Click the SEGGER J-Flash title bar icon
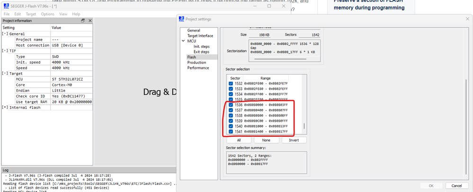Viewport: 473px width, 192px height. pyautogui.click(x=6, y=6)
